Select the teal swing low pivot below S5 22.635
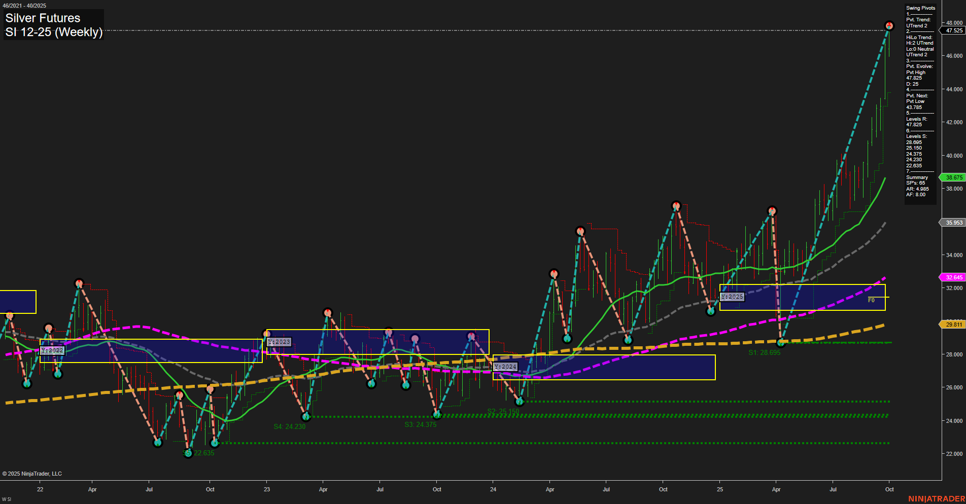Image resolution: width=966 pixels, height=504 pixels. (x=188, y=454)
